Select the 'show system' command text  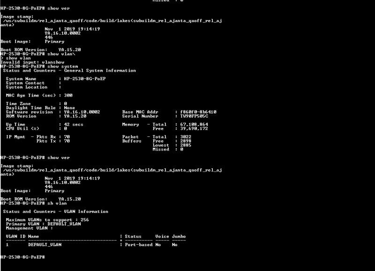tap(63, 67)
